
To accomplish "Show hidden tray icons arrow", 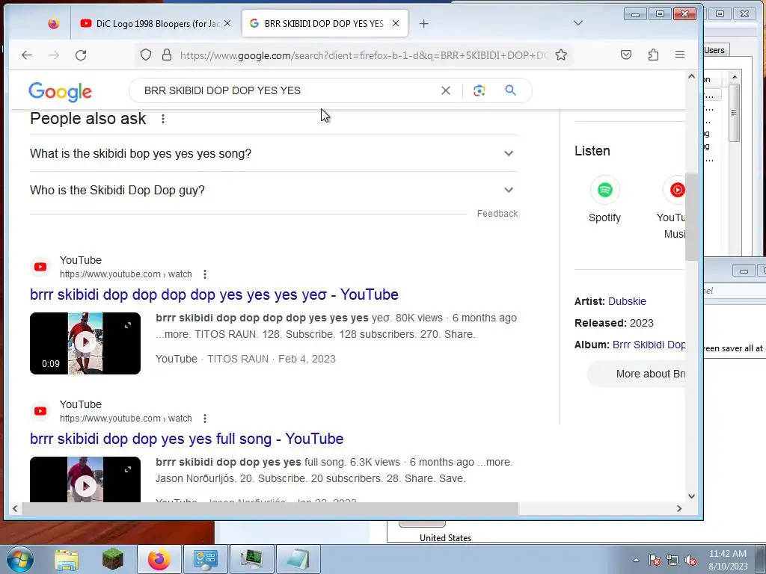I will pyautogui.click(x=636, y=561).
